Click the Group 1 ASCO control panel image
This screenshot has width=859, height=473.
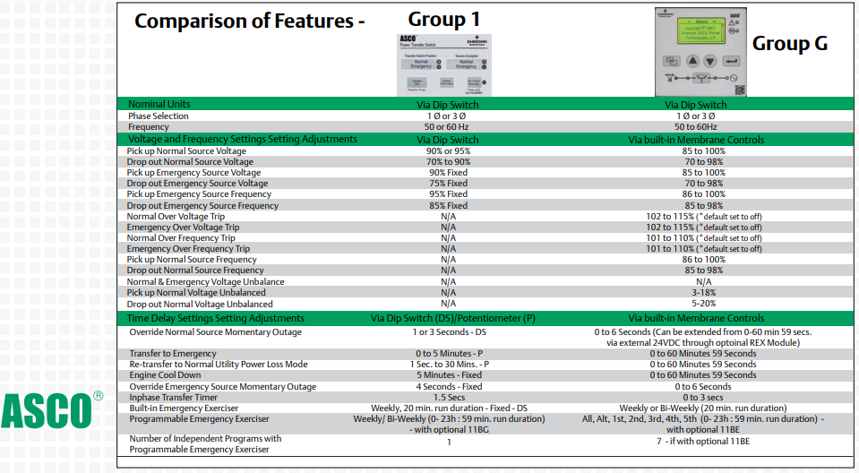[443, 64]
